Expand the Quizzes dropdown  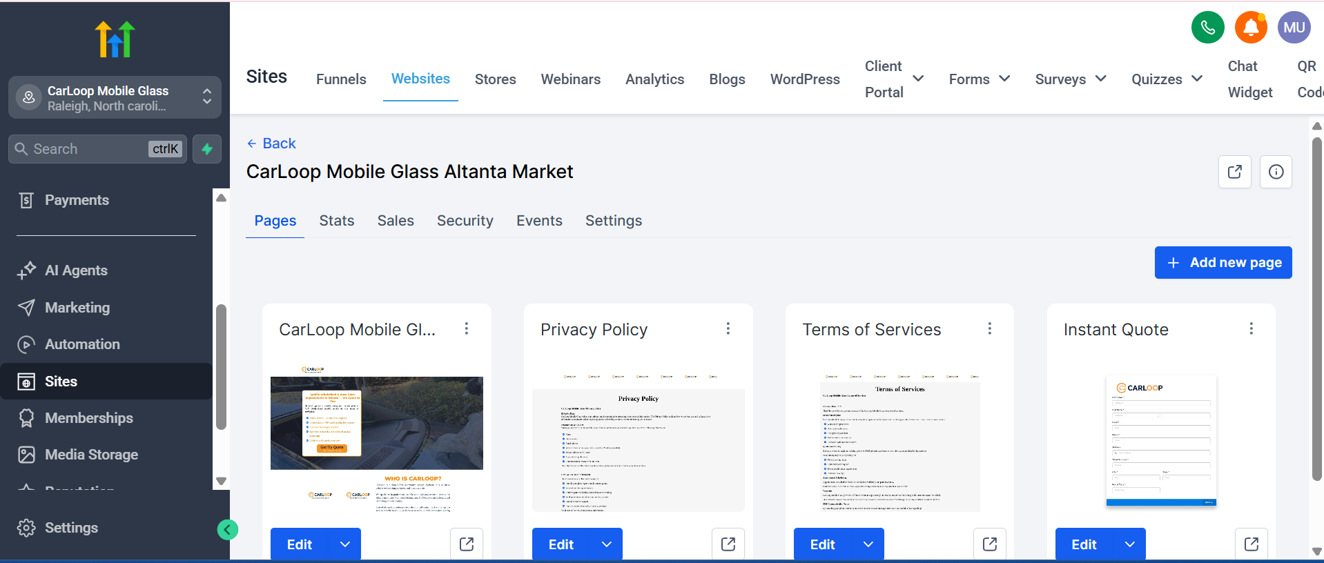point(1197,79)
